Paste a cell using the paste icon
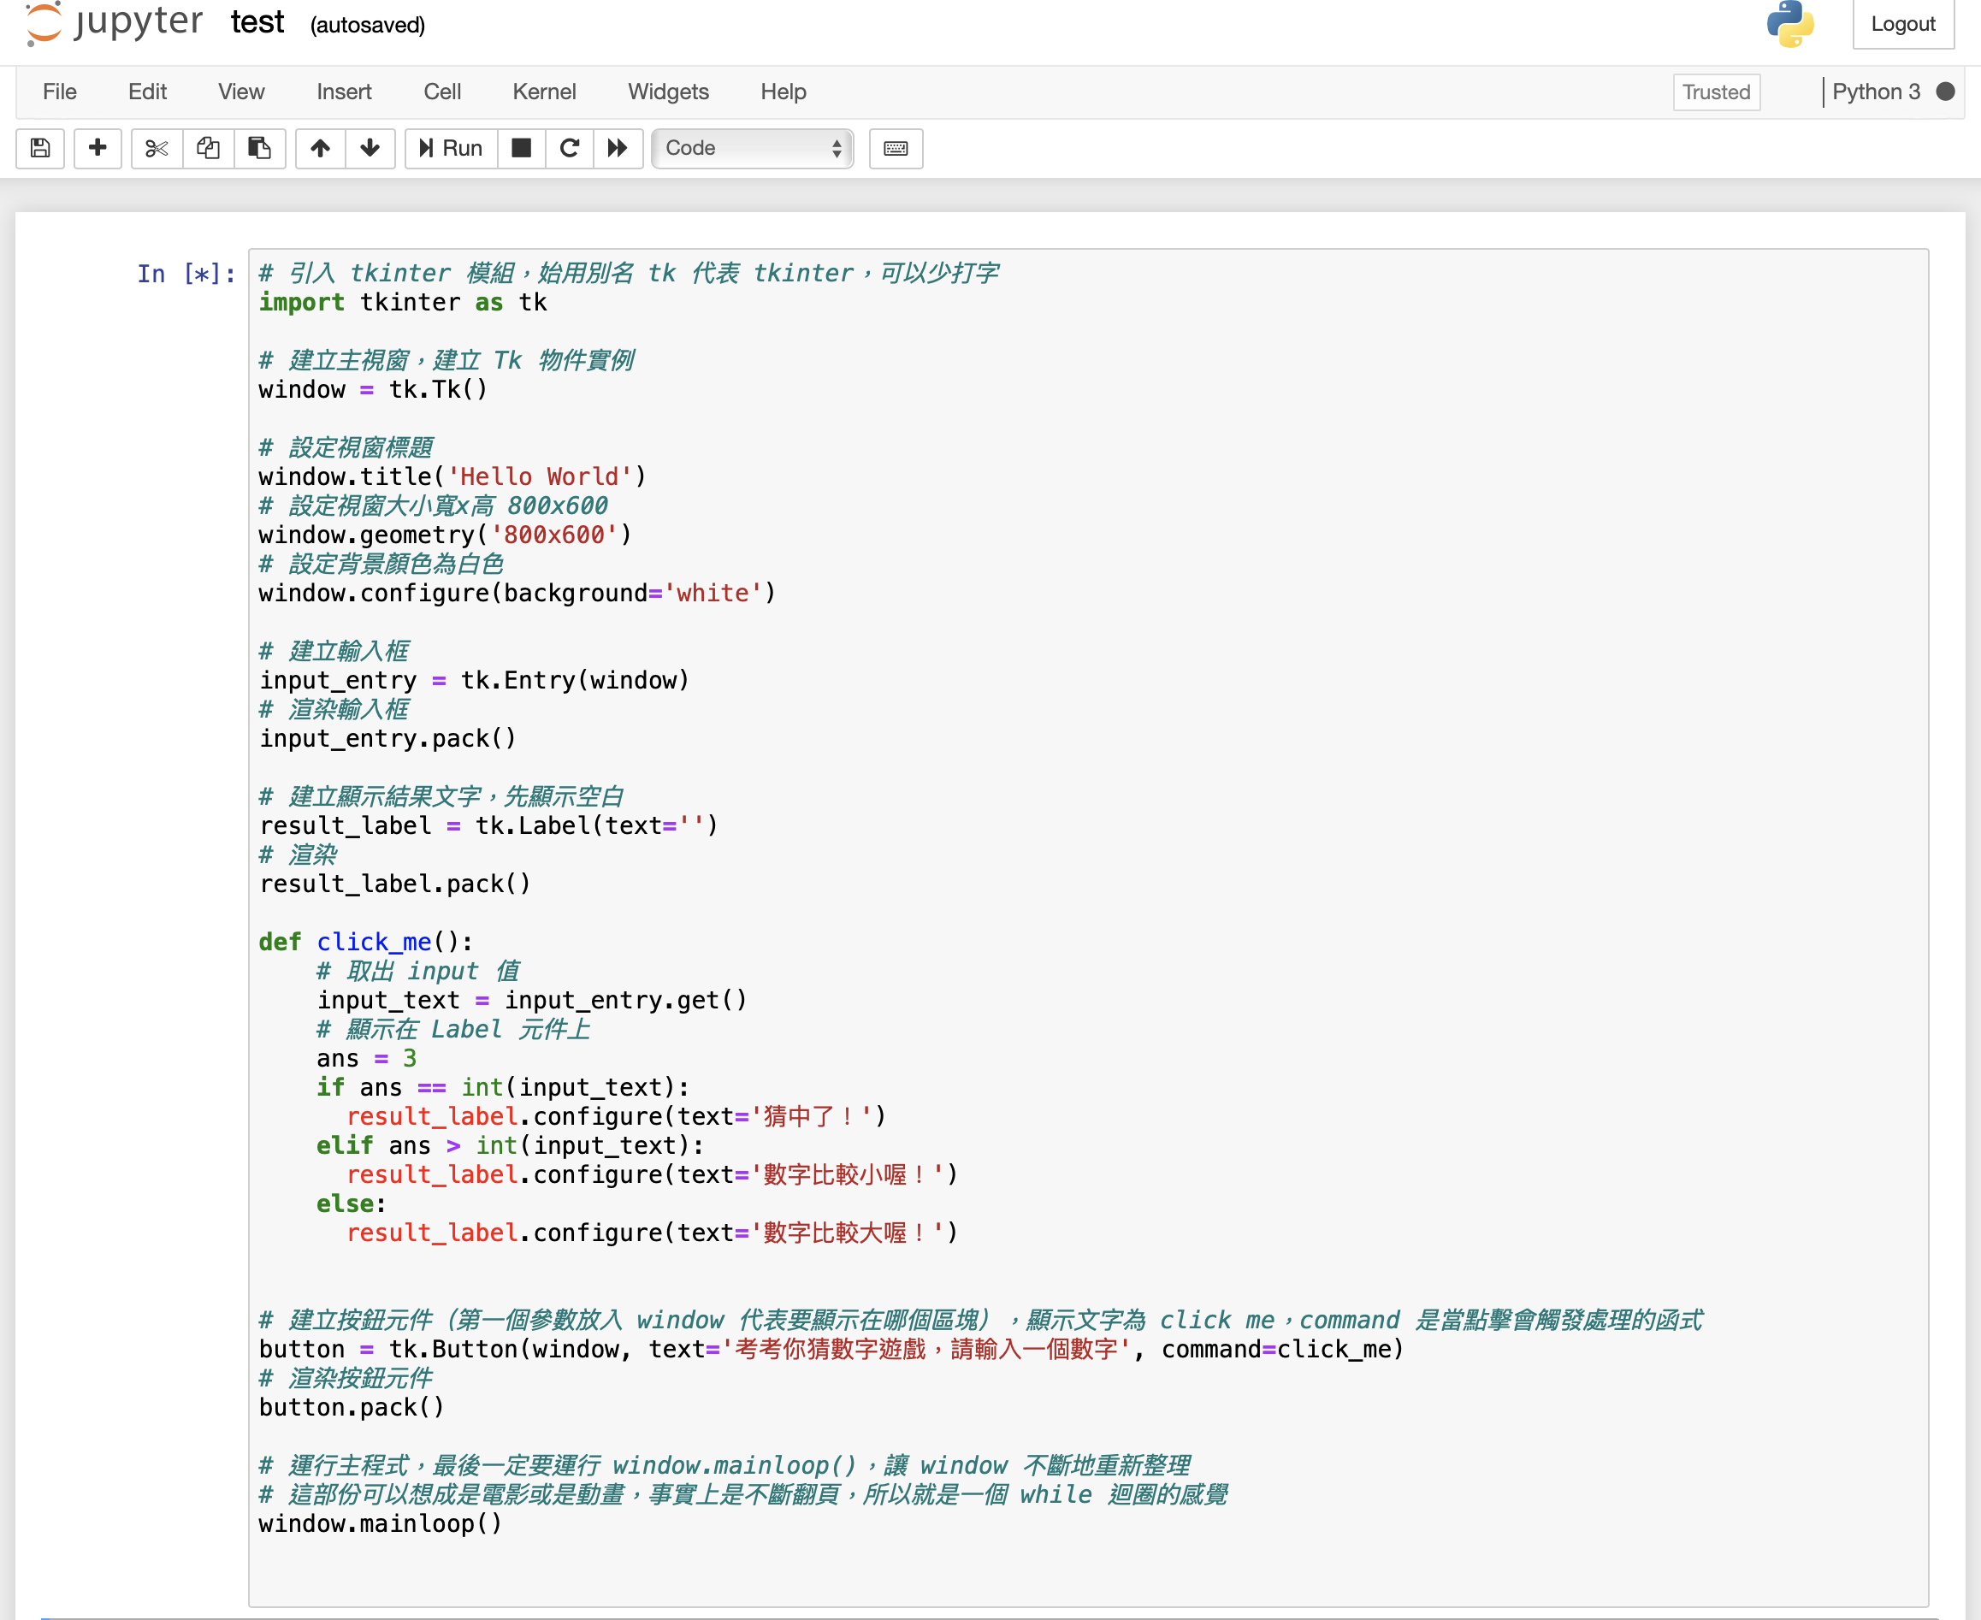The width and height of the screenshot is (1981, 1620). [x=259, y=148]
